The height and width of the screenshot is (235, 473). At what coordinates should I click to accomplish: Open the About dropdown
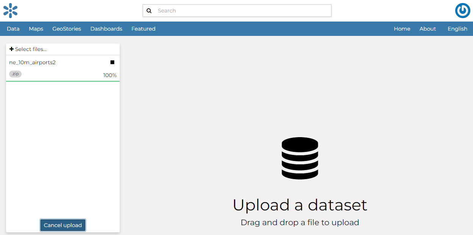click(428, 29)
